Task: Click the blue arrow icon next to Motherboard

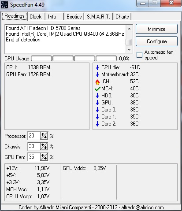Action: (x=97, y=74)
